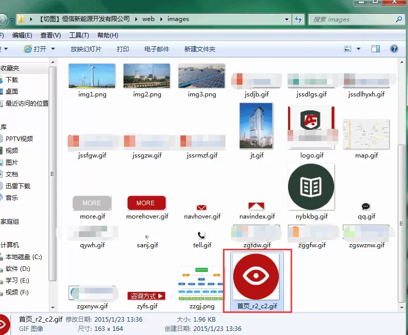Select the tell.gif phone icon file
The image size is (408, 335).
[x=201, y=235]
